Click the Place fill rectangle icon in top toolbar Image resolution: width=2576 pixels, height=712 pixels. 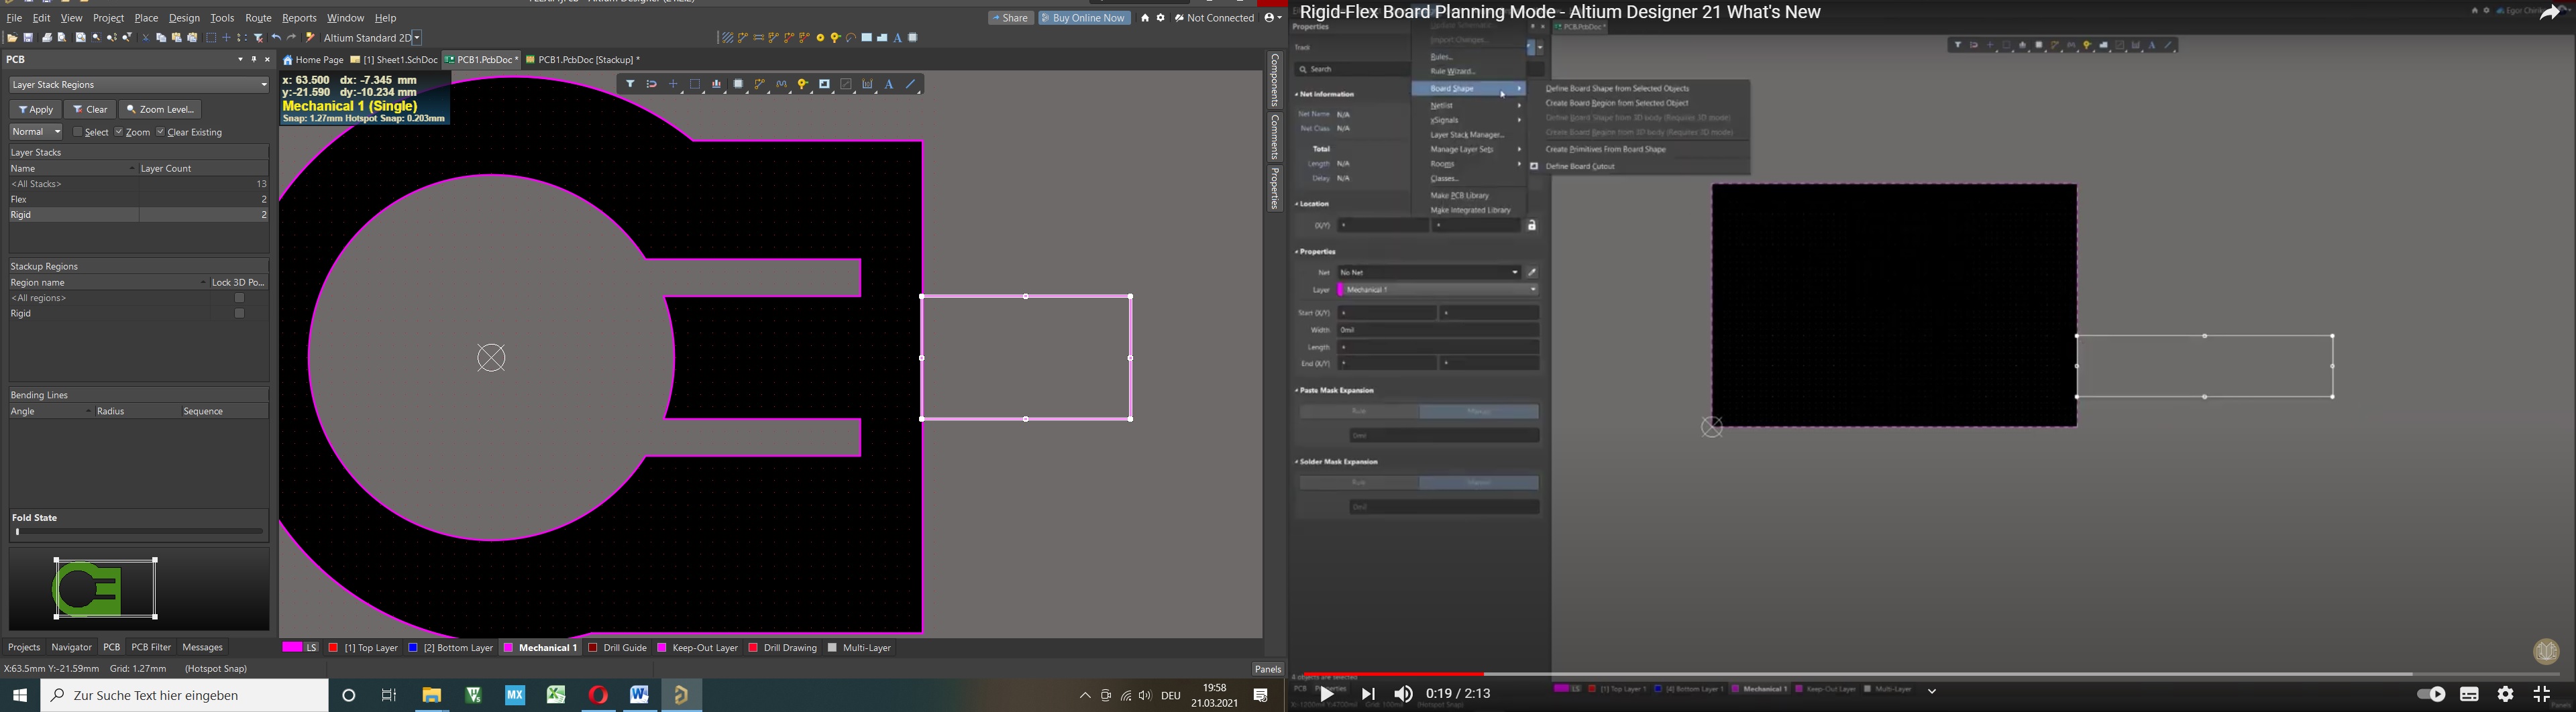[867, 38]
